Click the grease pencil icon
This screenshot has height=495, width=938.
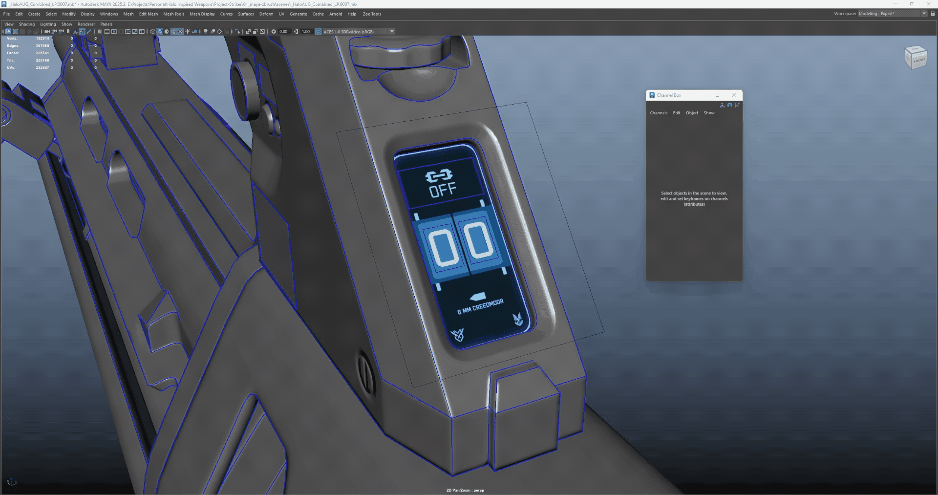coord(89,31)
